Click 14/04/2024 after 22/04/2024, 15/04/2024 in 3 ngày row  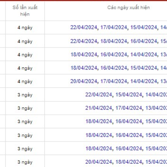tap(156, 95)
